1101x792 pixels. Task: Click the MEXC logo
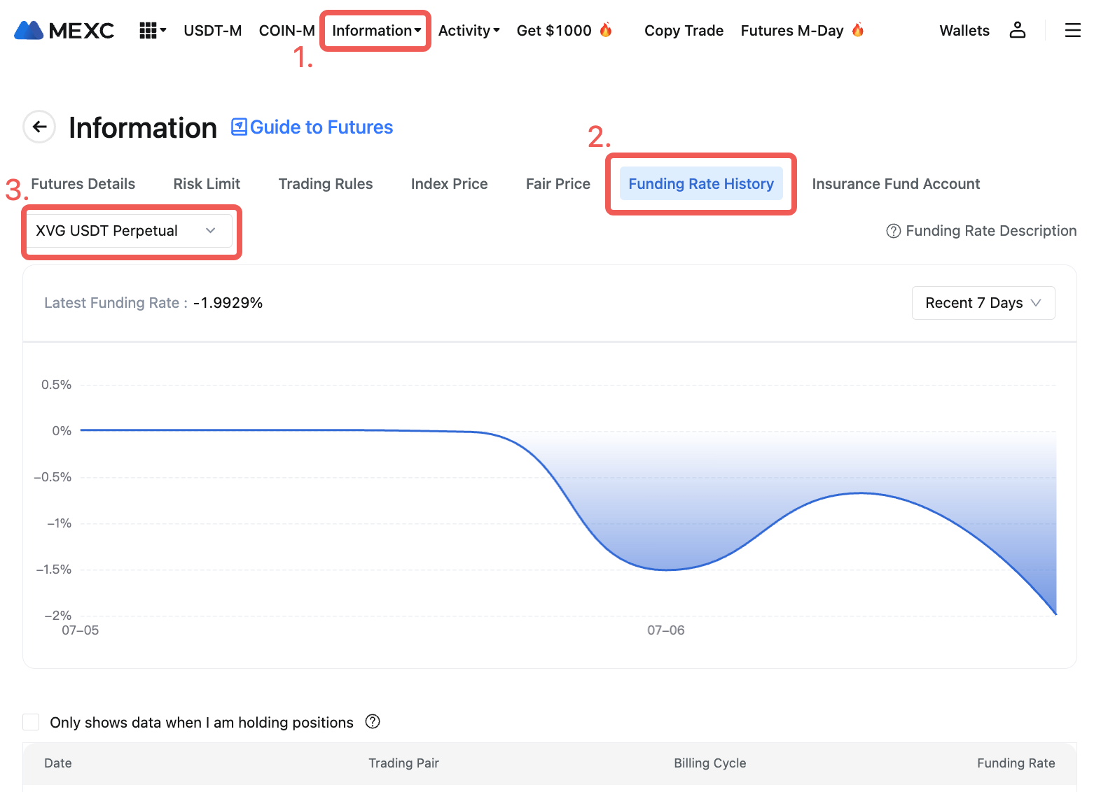point(64,31)
